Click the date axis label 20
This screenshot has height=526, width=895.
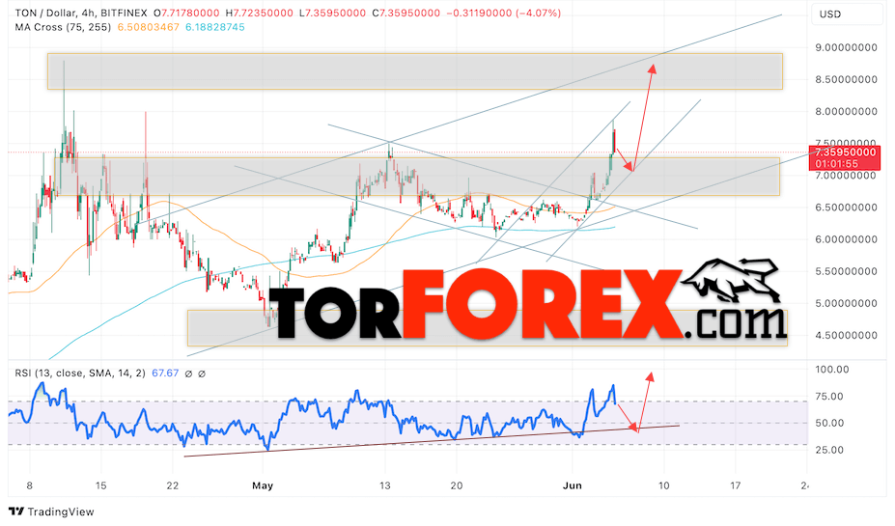click(456, 485)
